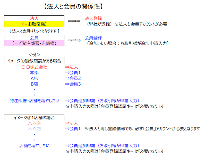Click the blue B店 text

click(34, 84)
